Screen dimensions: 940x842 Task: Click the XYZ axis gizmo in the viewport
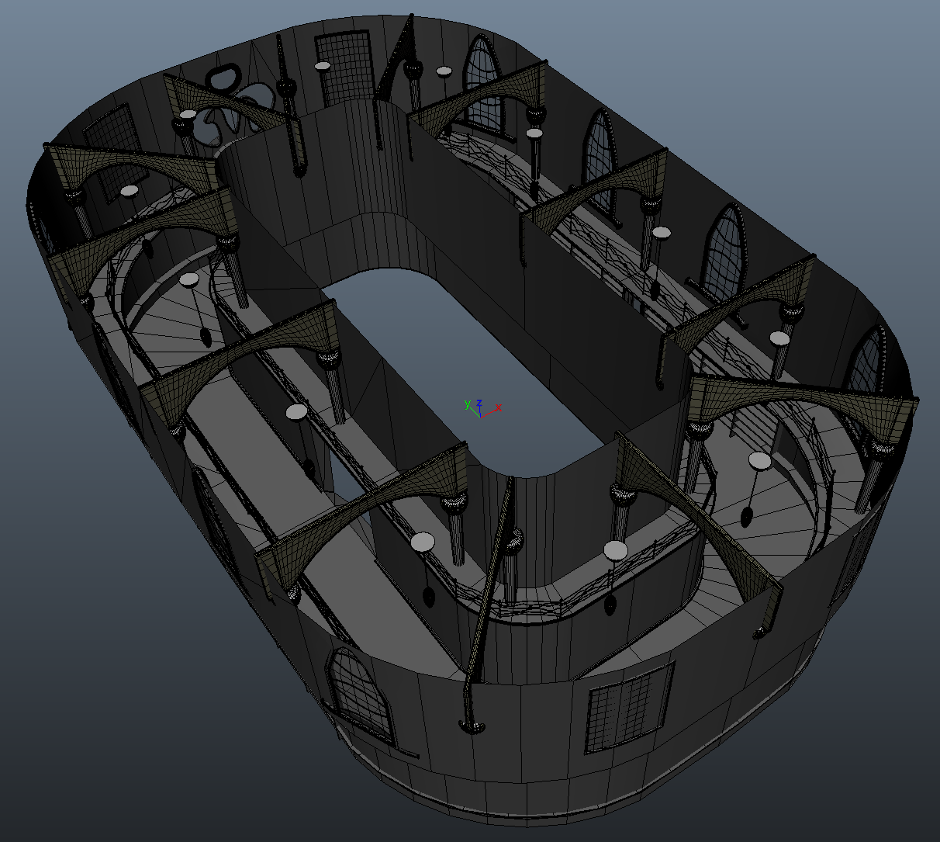tap(479, 411)
